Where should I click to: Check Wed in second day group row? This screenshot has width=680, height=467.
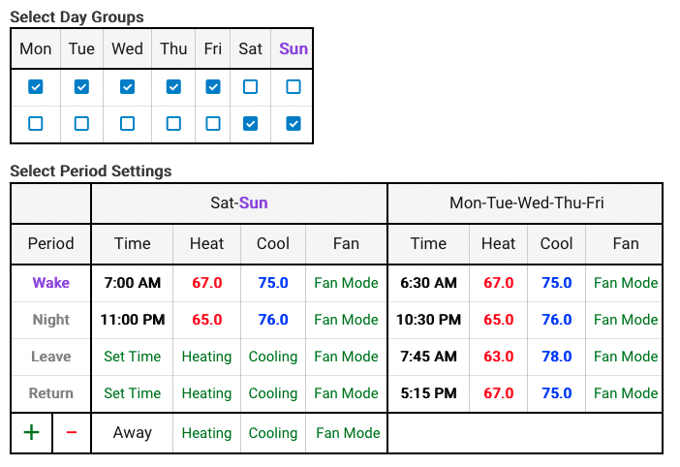coord(127,124)
